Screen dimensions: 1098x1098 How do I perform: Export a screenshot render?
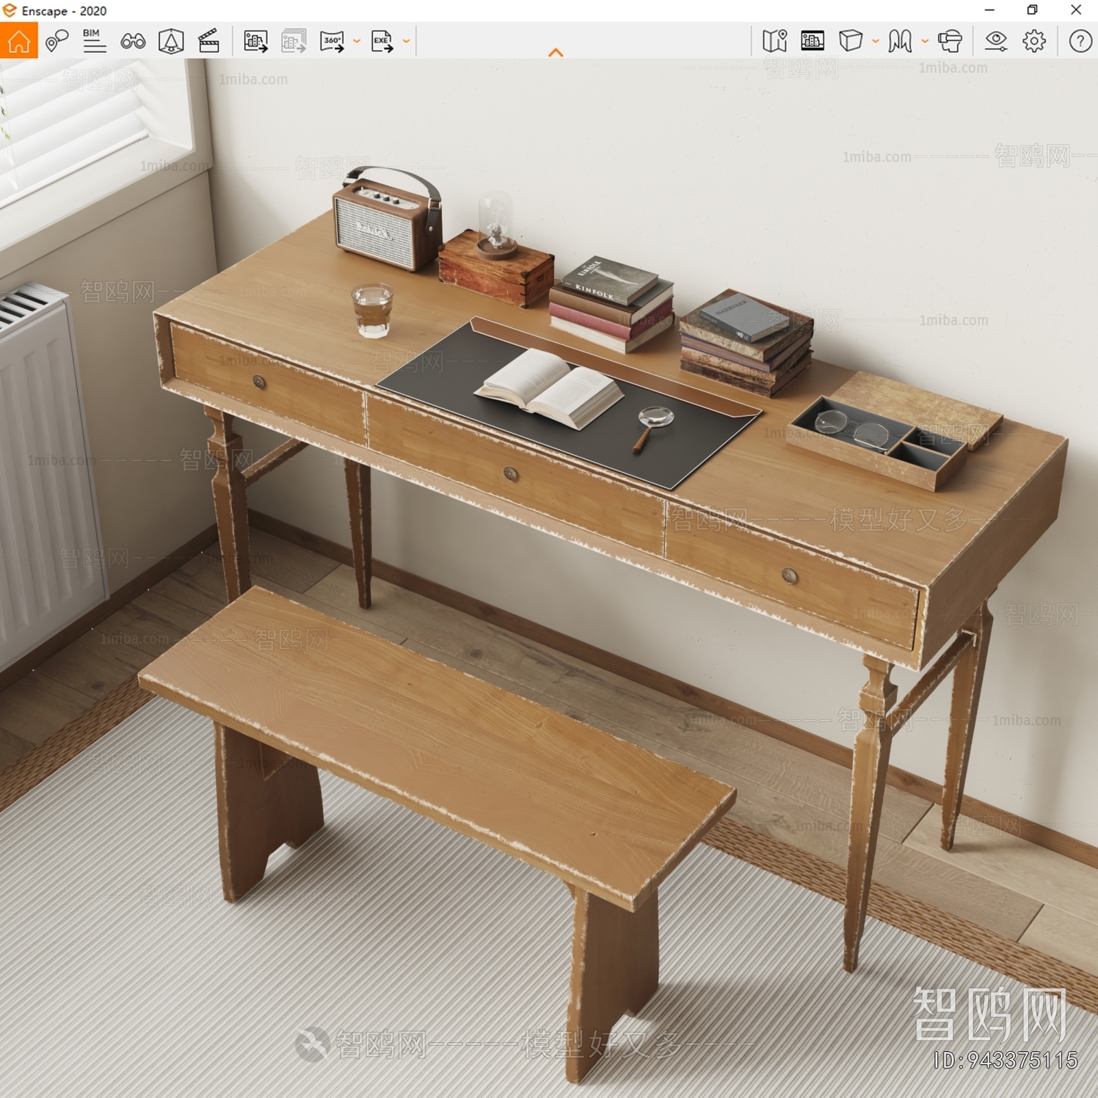(x=255, y=41)
